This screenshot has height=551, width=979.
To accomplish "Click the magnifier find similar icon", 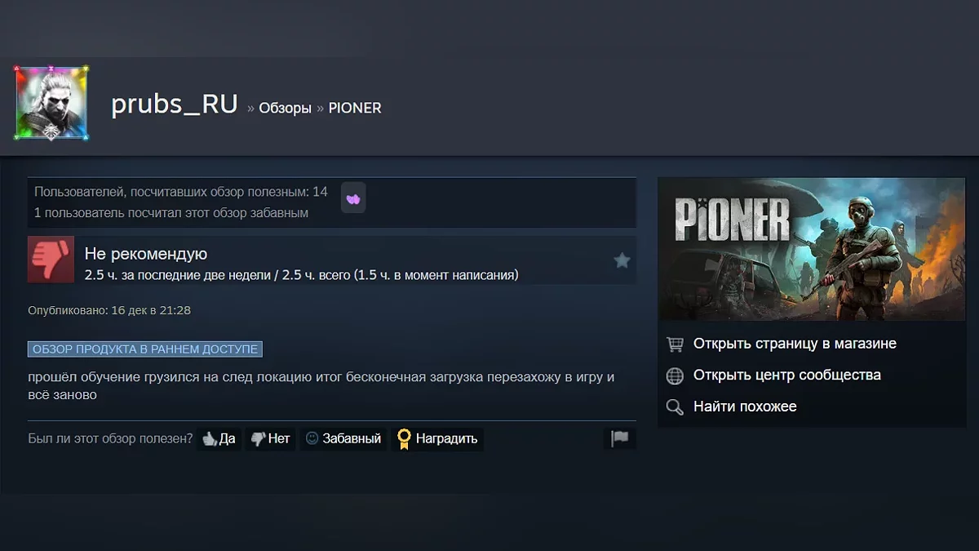I will pyautogui.click(x=675, y=407).
